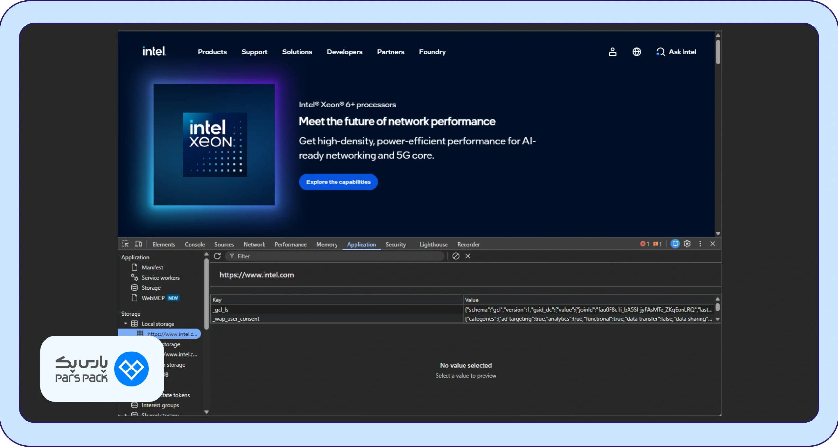This screenshot has width=838, height=447.
Task: Select the highlighted https://www.intel.c... local storage entry
Action: [159, 334]
